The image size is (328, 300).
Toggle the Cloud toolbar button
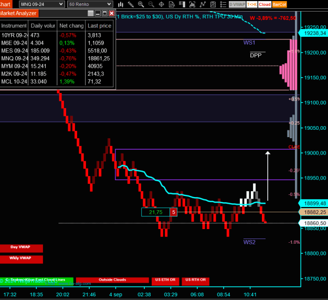[264, 4]
